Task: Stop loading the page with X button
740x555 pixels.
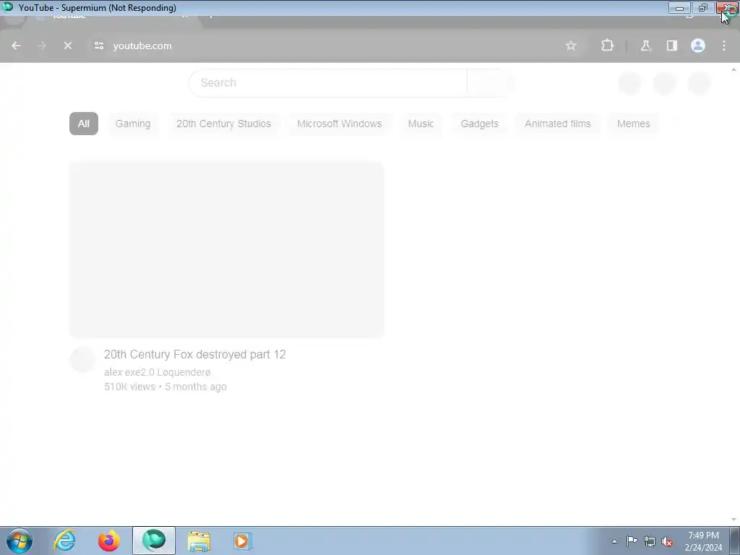Action: point(68,46)
